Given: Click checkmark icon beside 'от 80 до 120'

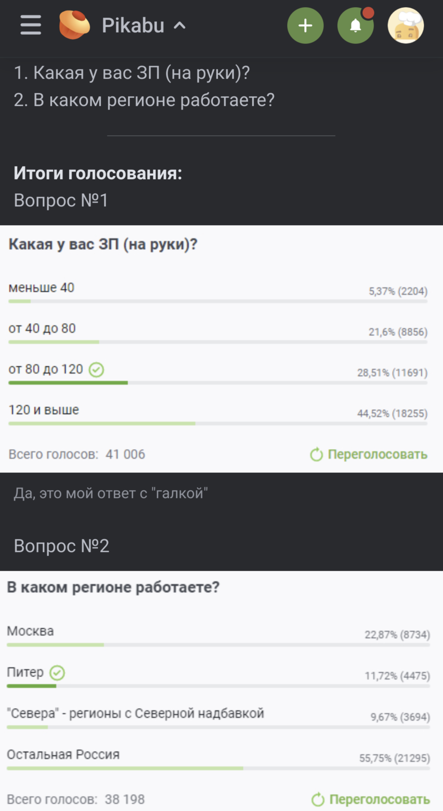Looking at the screenshot, I should point(97,370).
